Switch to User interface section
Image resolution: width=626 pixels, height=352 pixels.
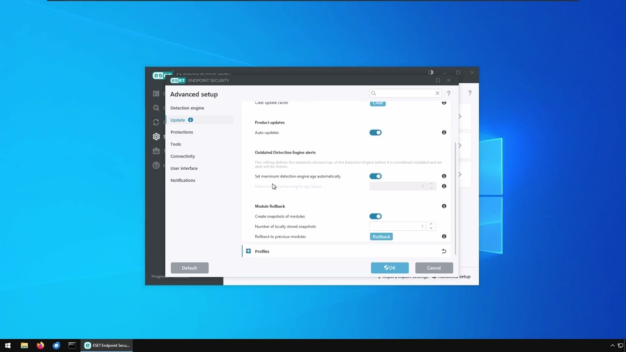pyautogui.click(x=184, y=168)
